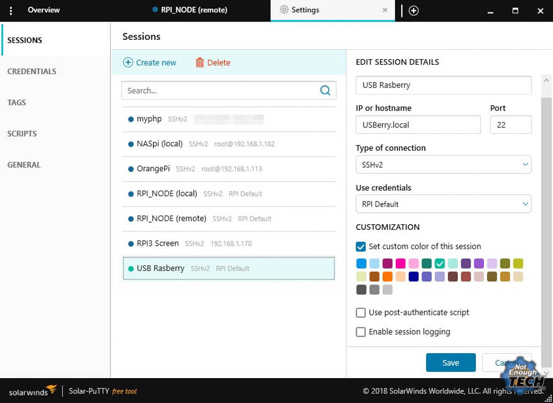553x403 pixels.
Task: Expand the Type of connection dropdown
Action: click(444, 164)
